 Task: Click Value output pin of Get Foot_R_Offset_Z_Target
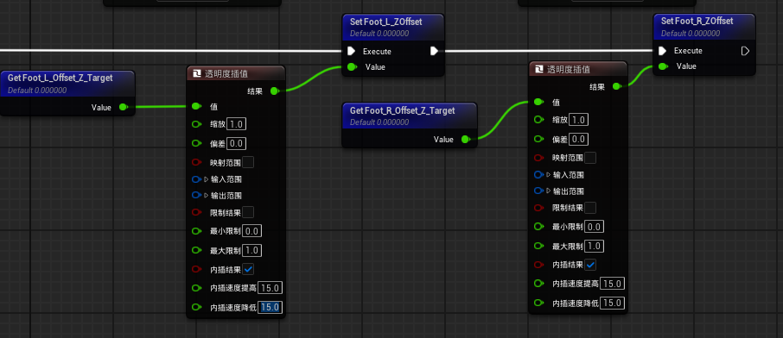tap(466, 139)
